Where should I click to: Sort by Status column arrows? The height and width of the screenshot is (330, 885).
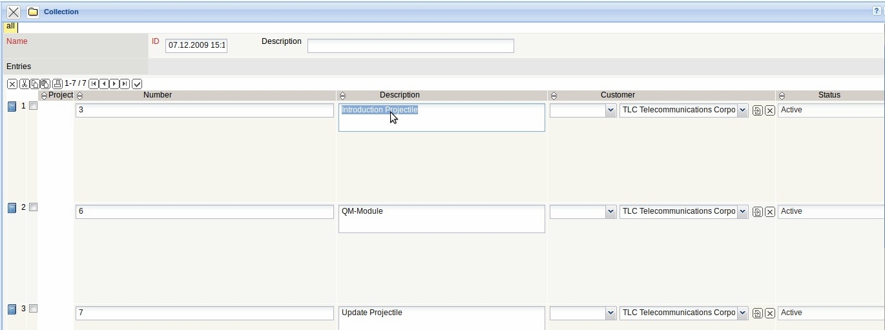point(782,96)
